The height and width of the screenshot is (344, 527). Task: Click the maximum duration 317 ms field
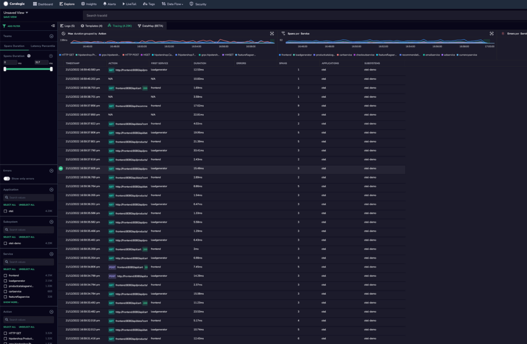[x=41, y=63]
